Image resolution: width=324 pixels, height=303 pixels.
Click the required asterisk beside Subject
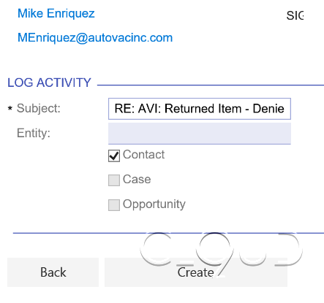(x=10, y=108)
